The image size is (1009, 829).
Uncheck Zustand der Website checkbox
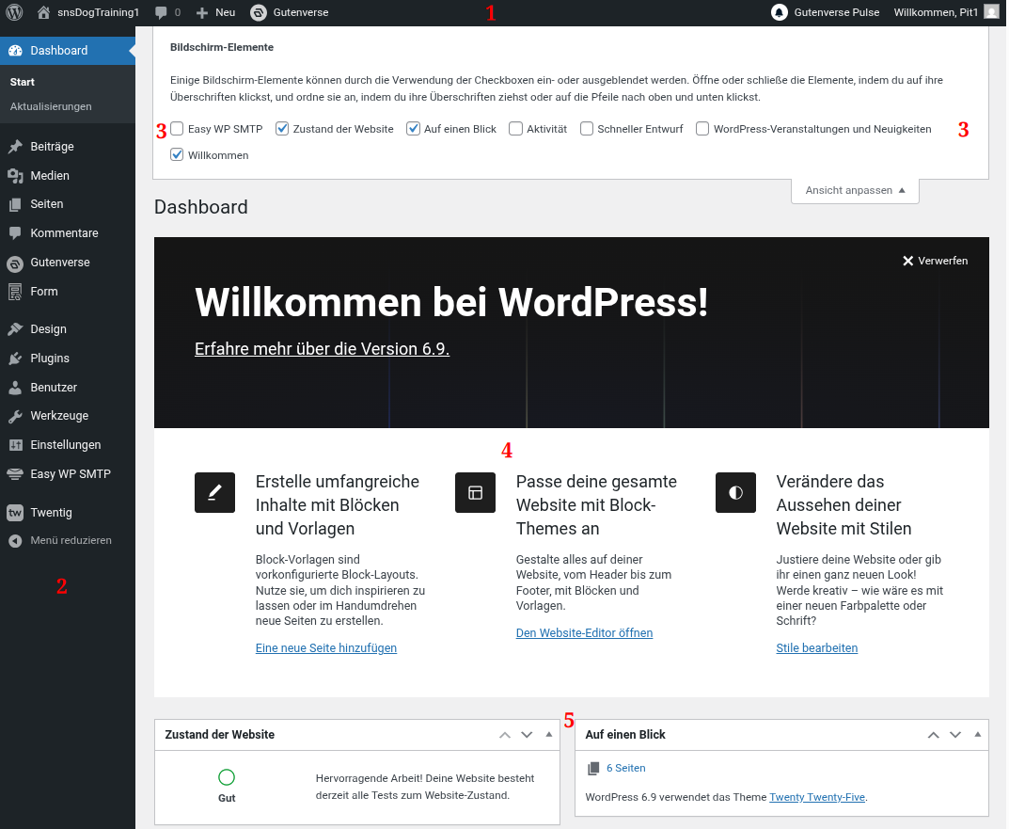click(282, 129)
